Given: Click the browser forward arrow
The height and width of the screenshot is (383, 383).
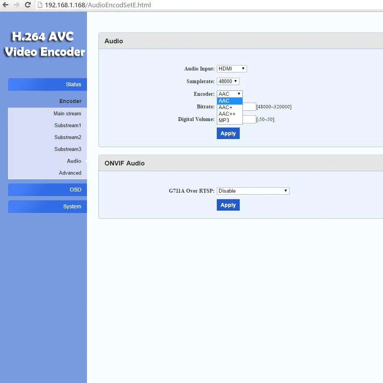Looking at the screenshot, I should tap(16, 5).
